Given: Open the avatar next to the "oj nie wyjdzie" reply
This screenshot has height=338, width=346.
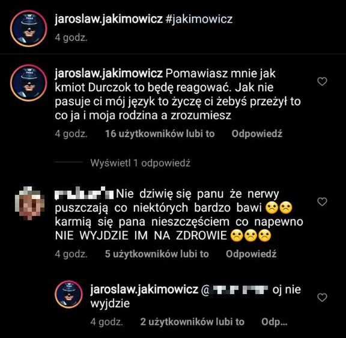Looking at the screenshot, I should tap(69, 294).
